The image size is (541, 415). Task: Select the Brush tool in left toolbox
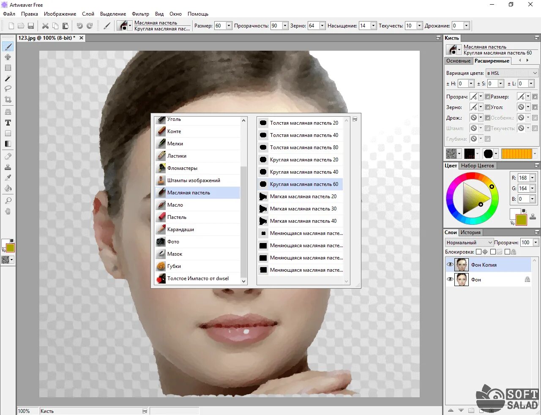(x=8, y=46)
